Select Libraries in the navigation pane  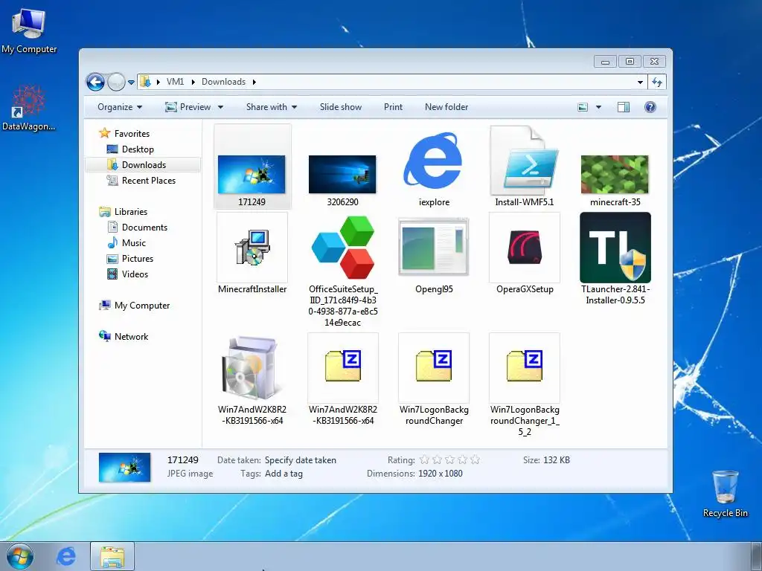click(x=124, y=212)
